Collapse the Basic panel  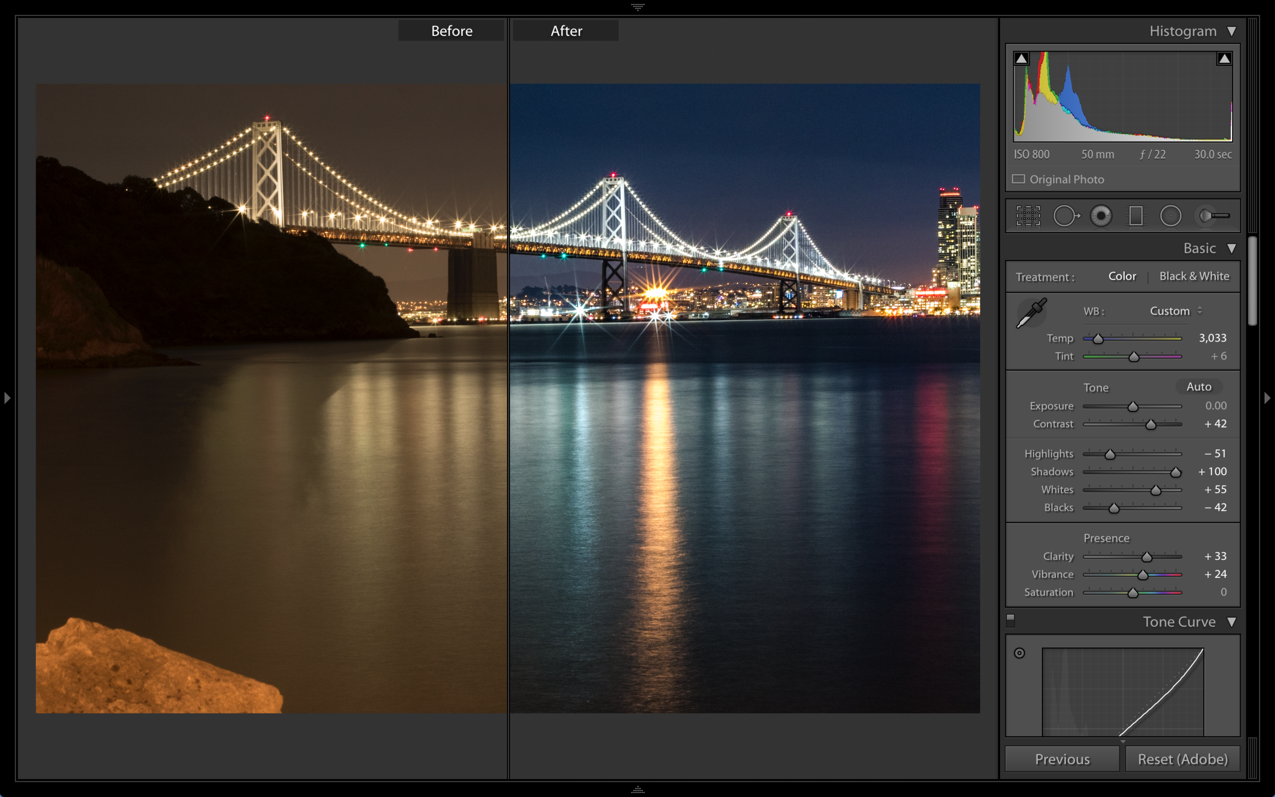pyautogui.click(x=1232, y=248)
